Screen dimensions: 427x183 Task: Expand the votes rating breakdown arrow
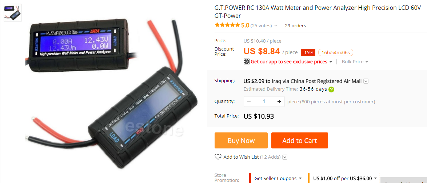click(276, 26)
